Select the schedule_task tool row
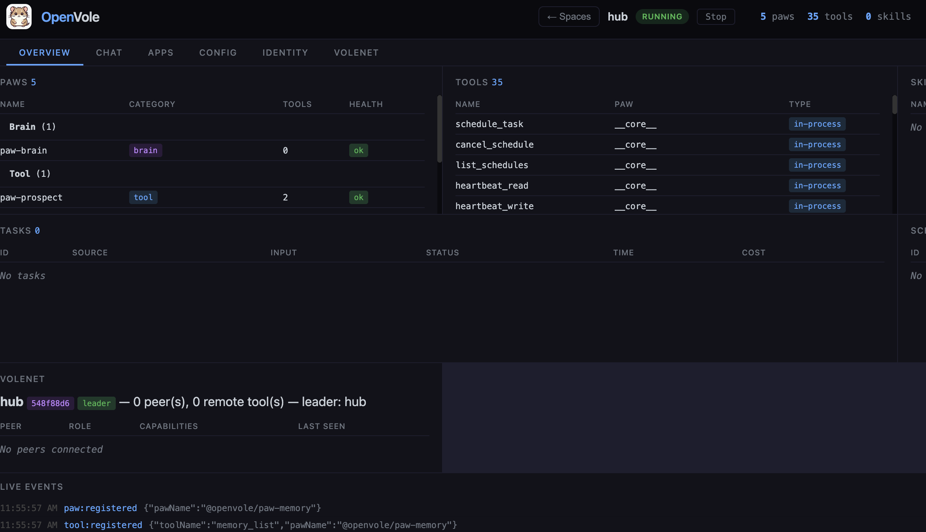The height and width of the screenshot is (532, 926). coord(668,124)
